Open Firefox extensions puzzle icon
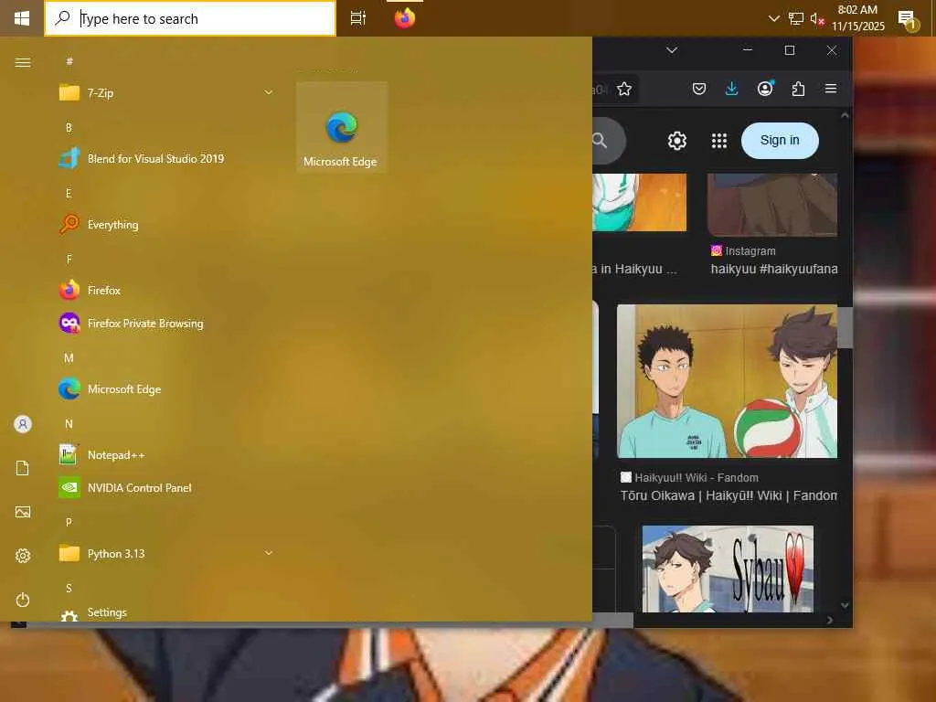 [x=798, y=89]
